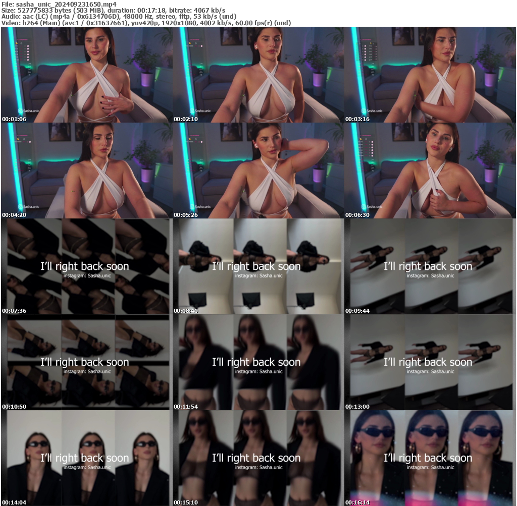Image resolution: width=517 pixels, height=506 pixels.
Task: Open the 00:05:26 thumbnail
Action: click(x=257, y=171)
